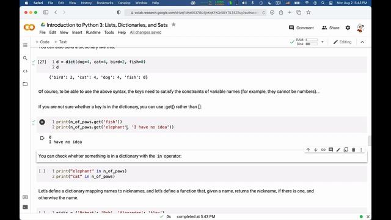Move the text cell down
391x220 pixels.
coord(316,150)
